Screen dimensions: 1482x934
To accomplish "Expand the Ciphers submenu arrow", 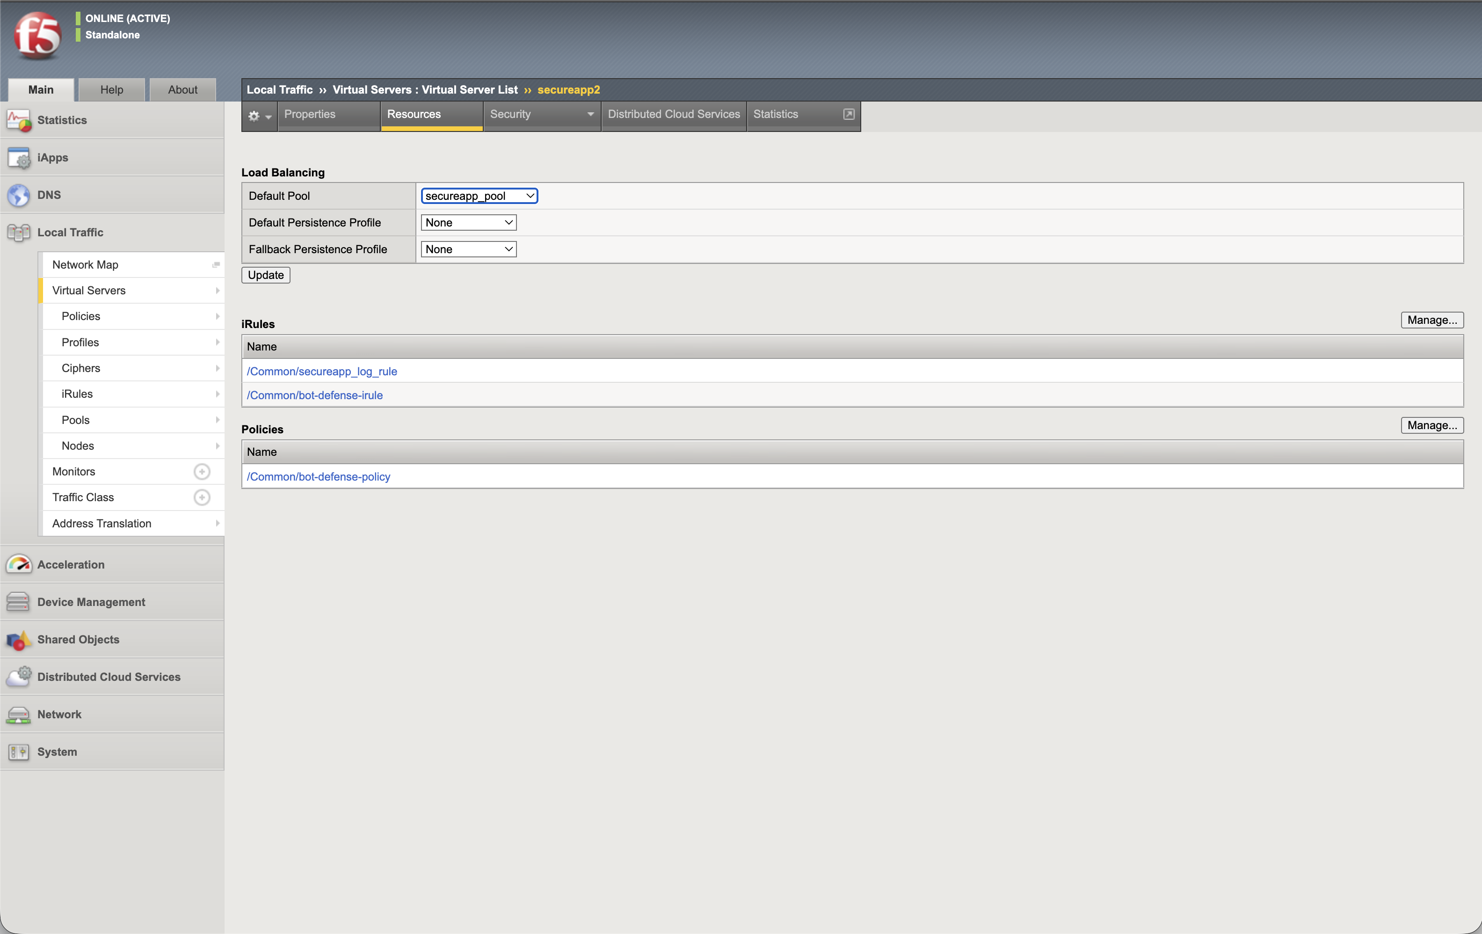I will click(217, 368).
